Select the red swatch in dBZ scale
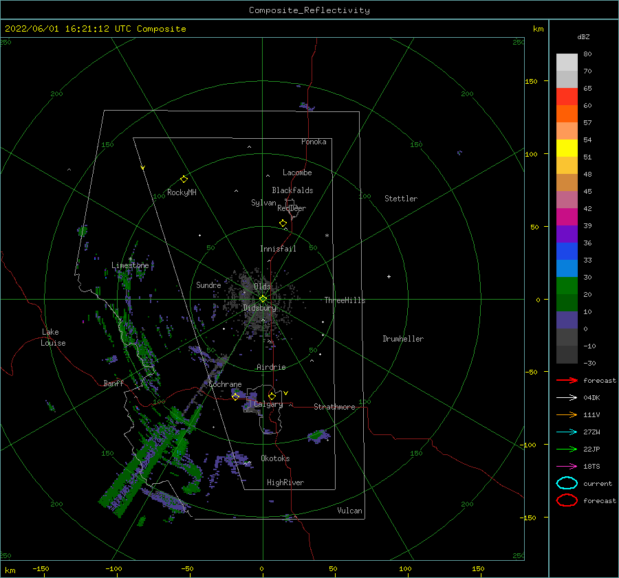 tap(567, 97)
